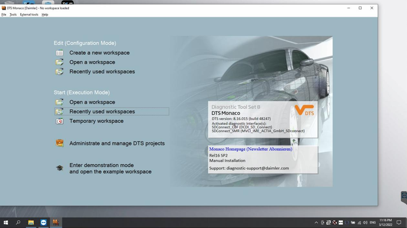407x228 pixels.
Task: Open the Windows notification center
Action: (399, 223)
